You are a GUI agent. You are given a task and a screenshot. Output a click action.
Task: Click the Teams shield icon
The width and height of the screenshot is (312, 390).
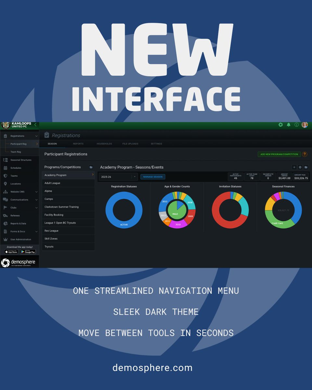5,176
